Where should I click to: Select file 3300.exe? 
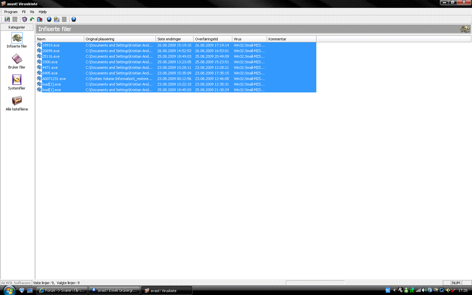(50, 62)
